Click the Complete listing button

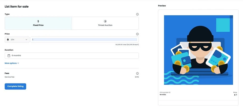[15, 87]
